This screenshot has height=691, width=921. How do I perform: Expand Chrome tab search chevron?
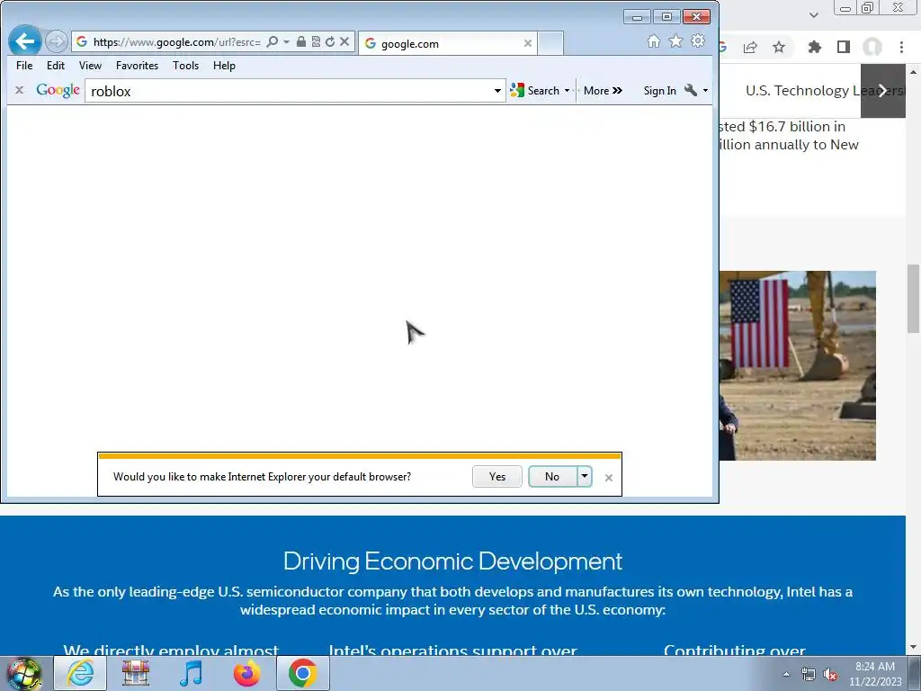(813, 15)
